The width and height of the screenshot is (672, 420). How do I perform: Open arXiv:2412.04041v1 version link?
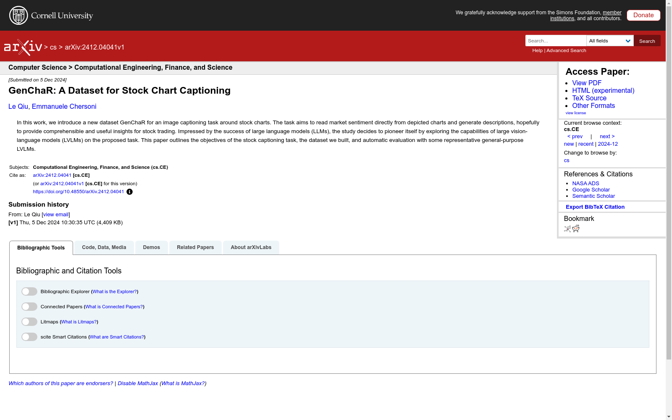pos(62,184)
